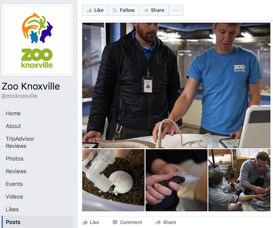Open the Reviews sidebar item
273x228 pixels.
[x=16, y=171]
